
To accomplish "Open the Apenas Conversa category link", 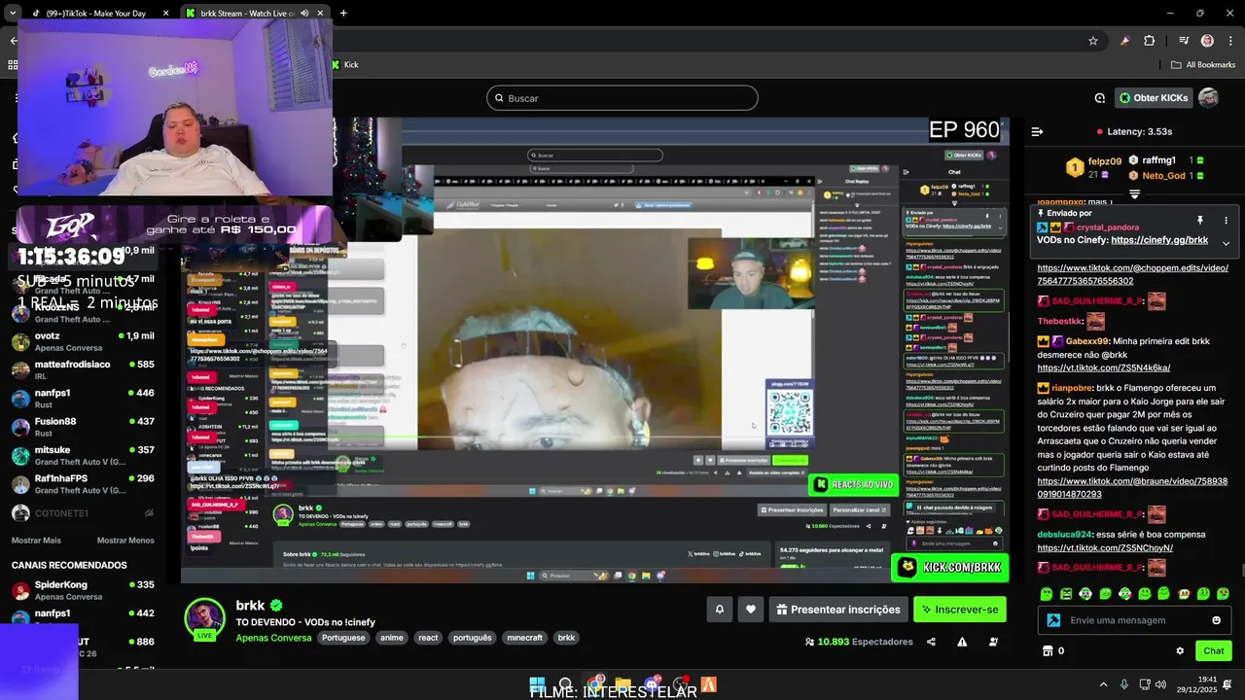I will (273, 638).
